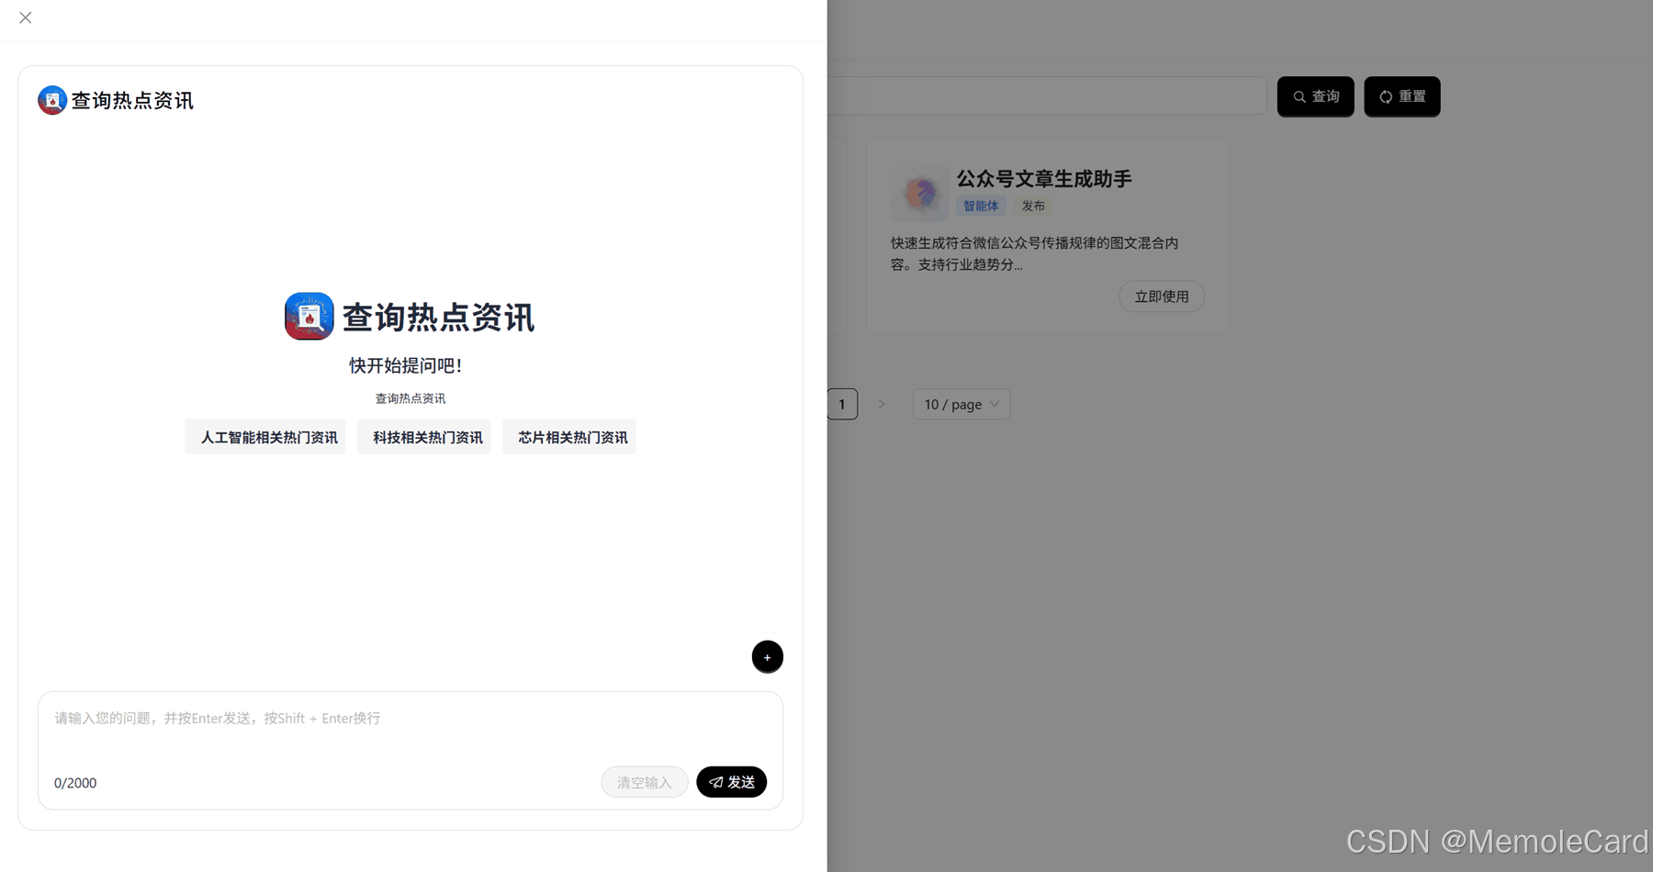Click the large 查询热点资讯 logo in the center
Image resolution: width=1653 pixels, height=872 pixels.
click(309, 316)
